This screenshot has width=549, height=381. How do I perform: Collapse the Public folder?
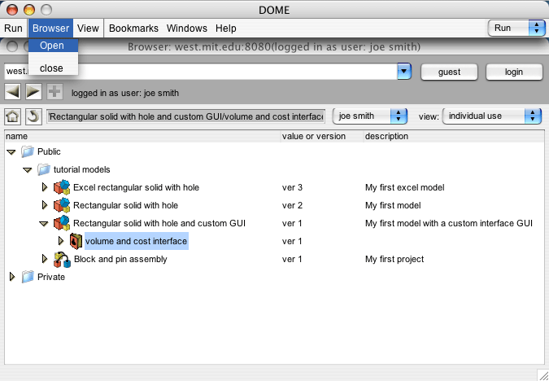(11, 152)
